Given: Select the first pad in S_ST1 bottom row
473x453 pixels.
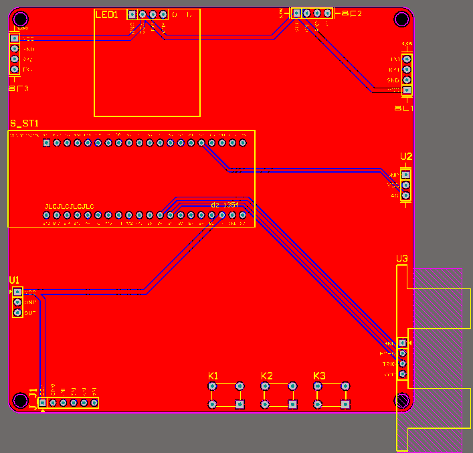Looking at the screenshot, I should 46,215.
